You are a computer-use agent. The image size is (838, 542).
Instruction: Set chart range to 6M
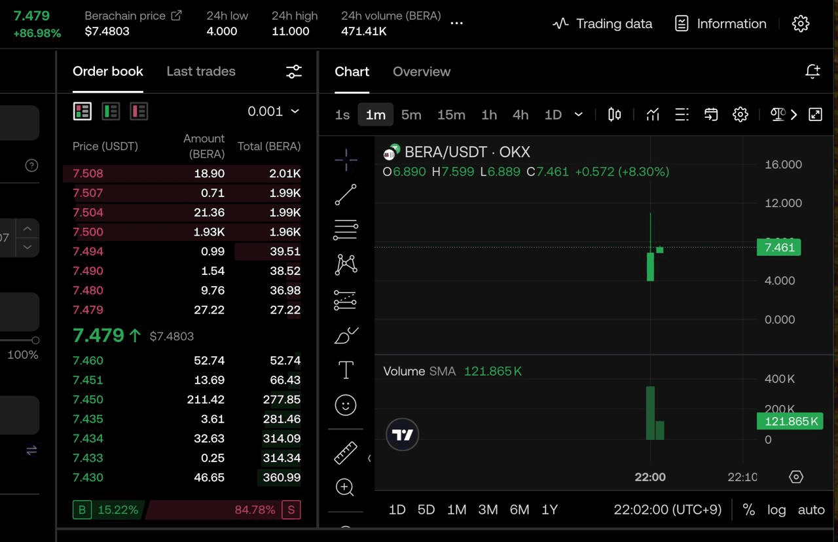click(519, 509)
